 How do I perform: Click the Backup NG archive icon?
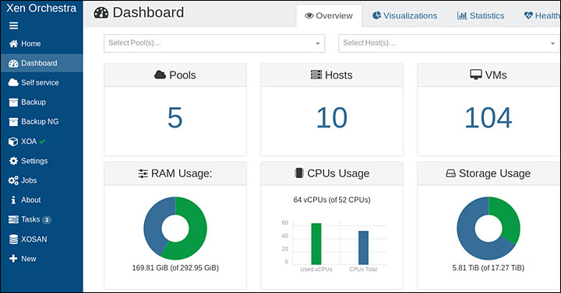click(x=13, y=122)
